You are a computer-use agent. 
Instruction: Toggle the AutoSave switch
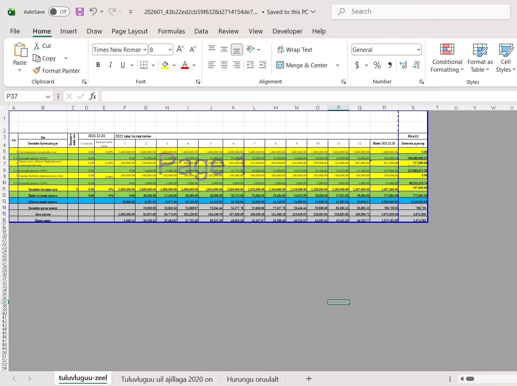click(59, 12)
